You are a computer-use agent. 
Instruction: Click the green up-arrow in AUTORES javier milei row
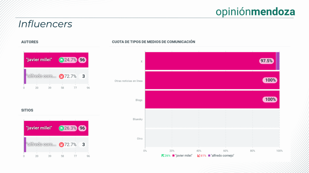coord(61,60)
